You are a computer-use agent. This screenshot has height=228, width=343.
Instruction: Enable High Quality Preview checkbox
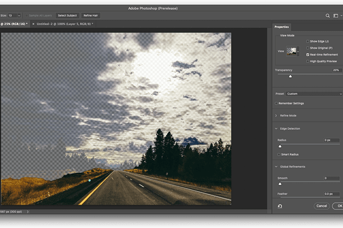pos(308,61)
